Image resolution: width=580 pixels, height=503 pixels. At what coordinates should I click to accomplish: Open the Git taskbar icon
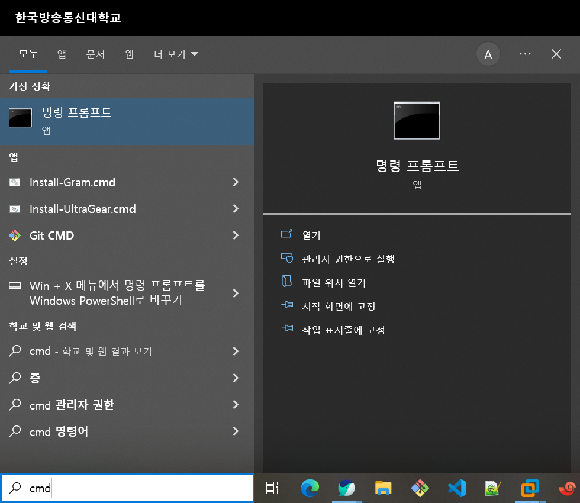tap(420, 488)
